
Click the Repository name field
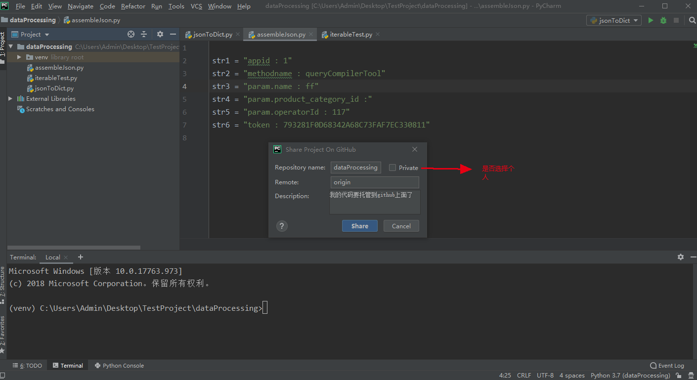pos(356,168)
